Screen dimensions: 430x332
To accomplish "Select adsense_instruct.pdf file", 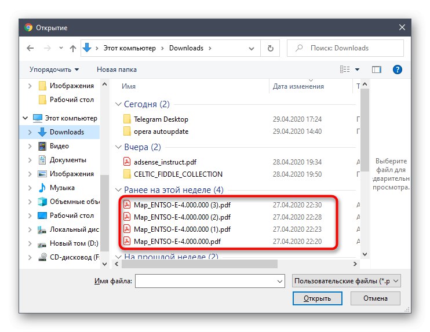I will pos(165,162).
